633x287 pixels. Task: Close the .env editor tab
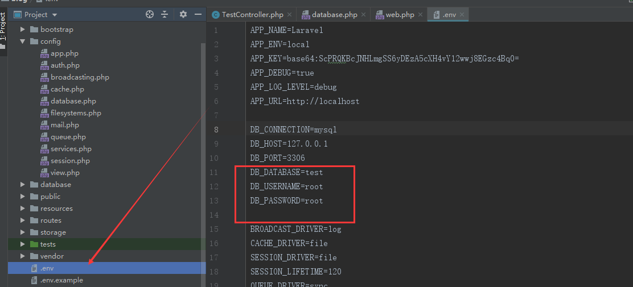[462, 15]
